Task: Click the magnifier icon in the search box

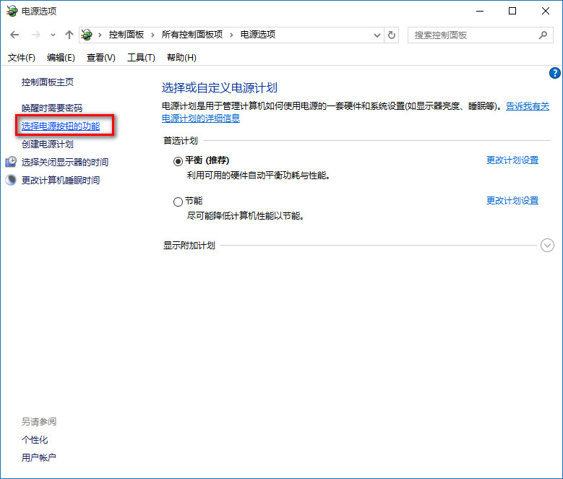Action: click(543, 35)
